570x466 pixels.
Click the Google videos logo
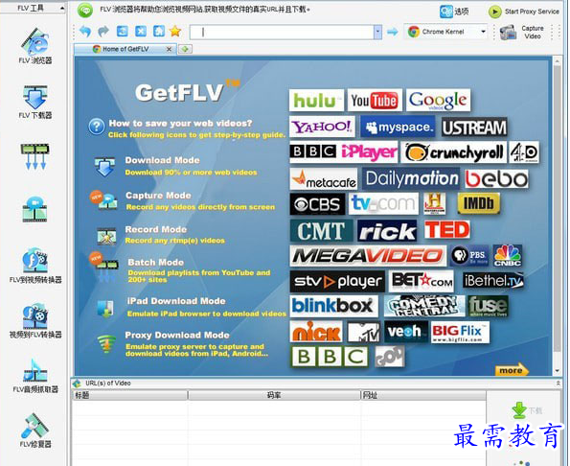(438, 101)
